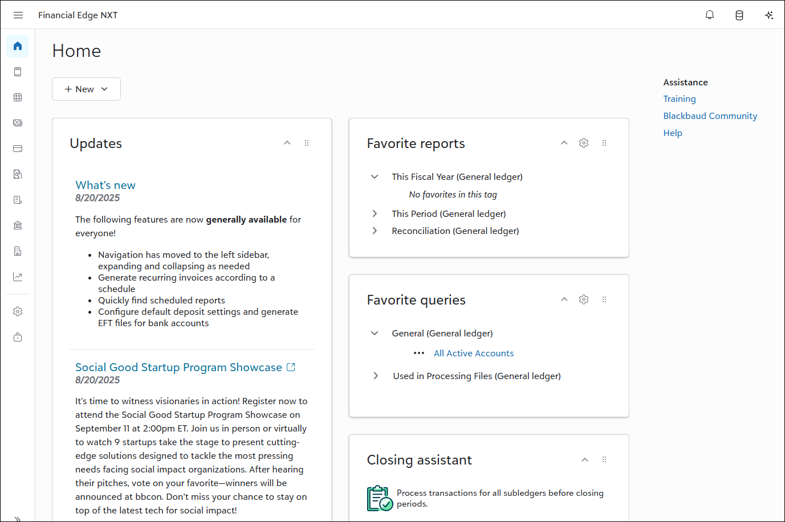Expand This Period (General ledger) reports
This screenshot has height=522, width=785.
pyautogui.click(x=375, y=213)
